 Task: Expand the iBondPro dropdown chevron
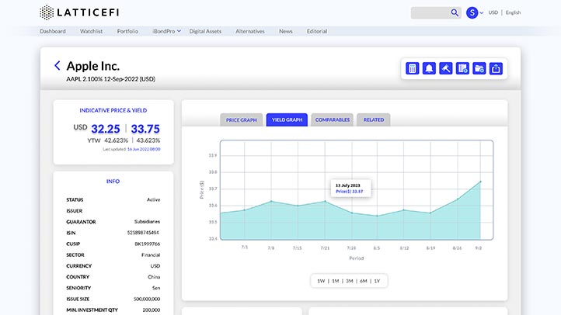[x=179, y=31]
